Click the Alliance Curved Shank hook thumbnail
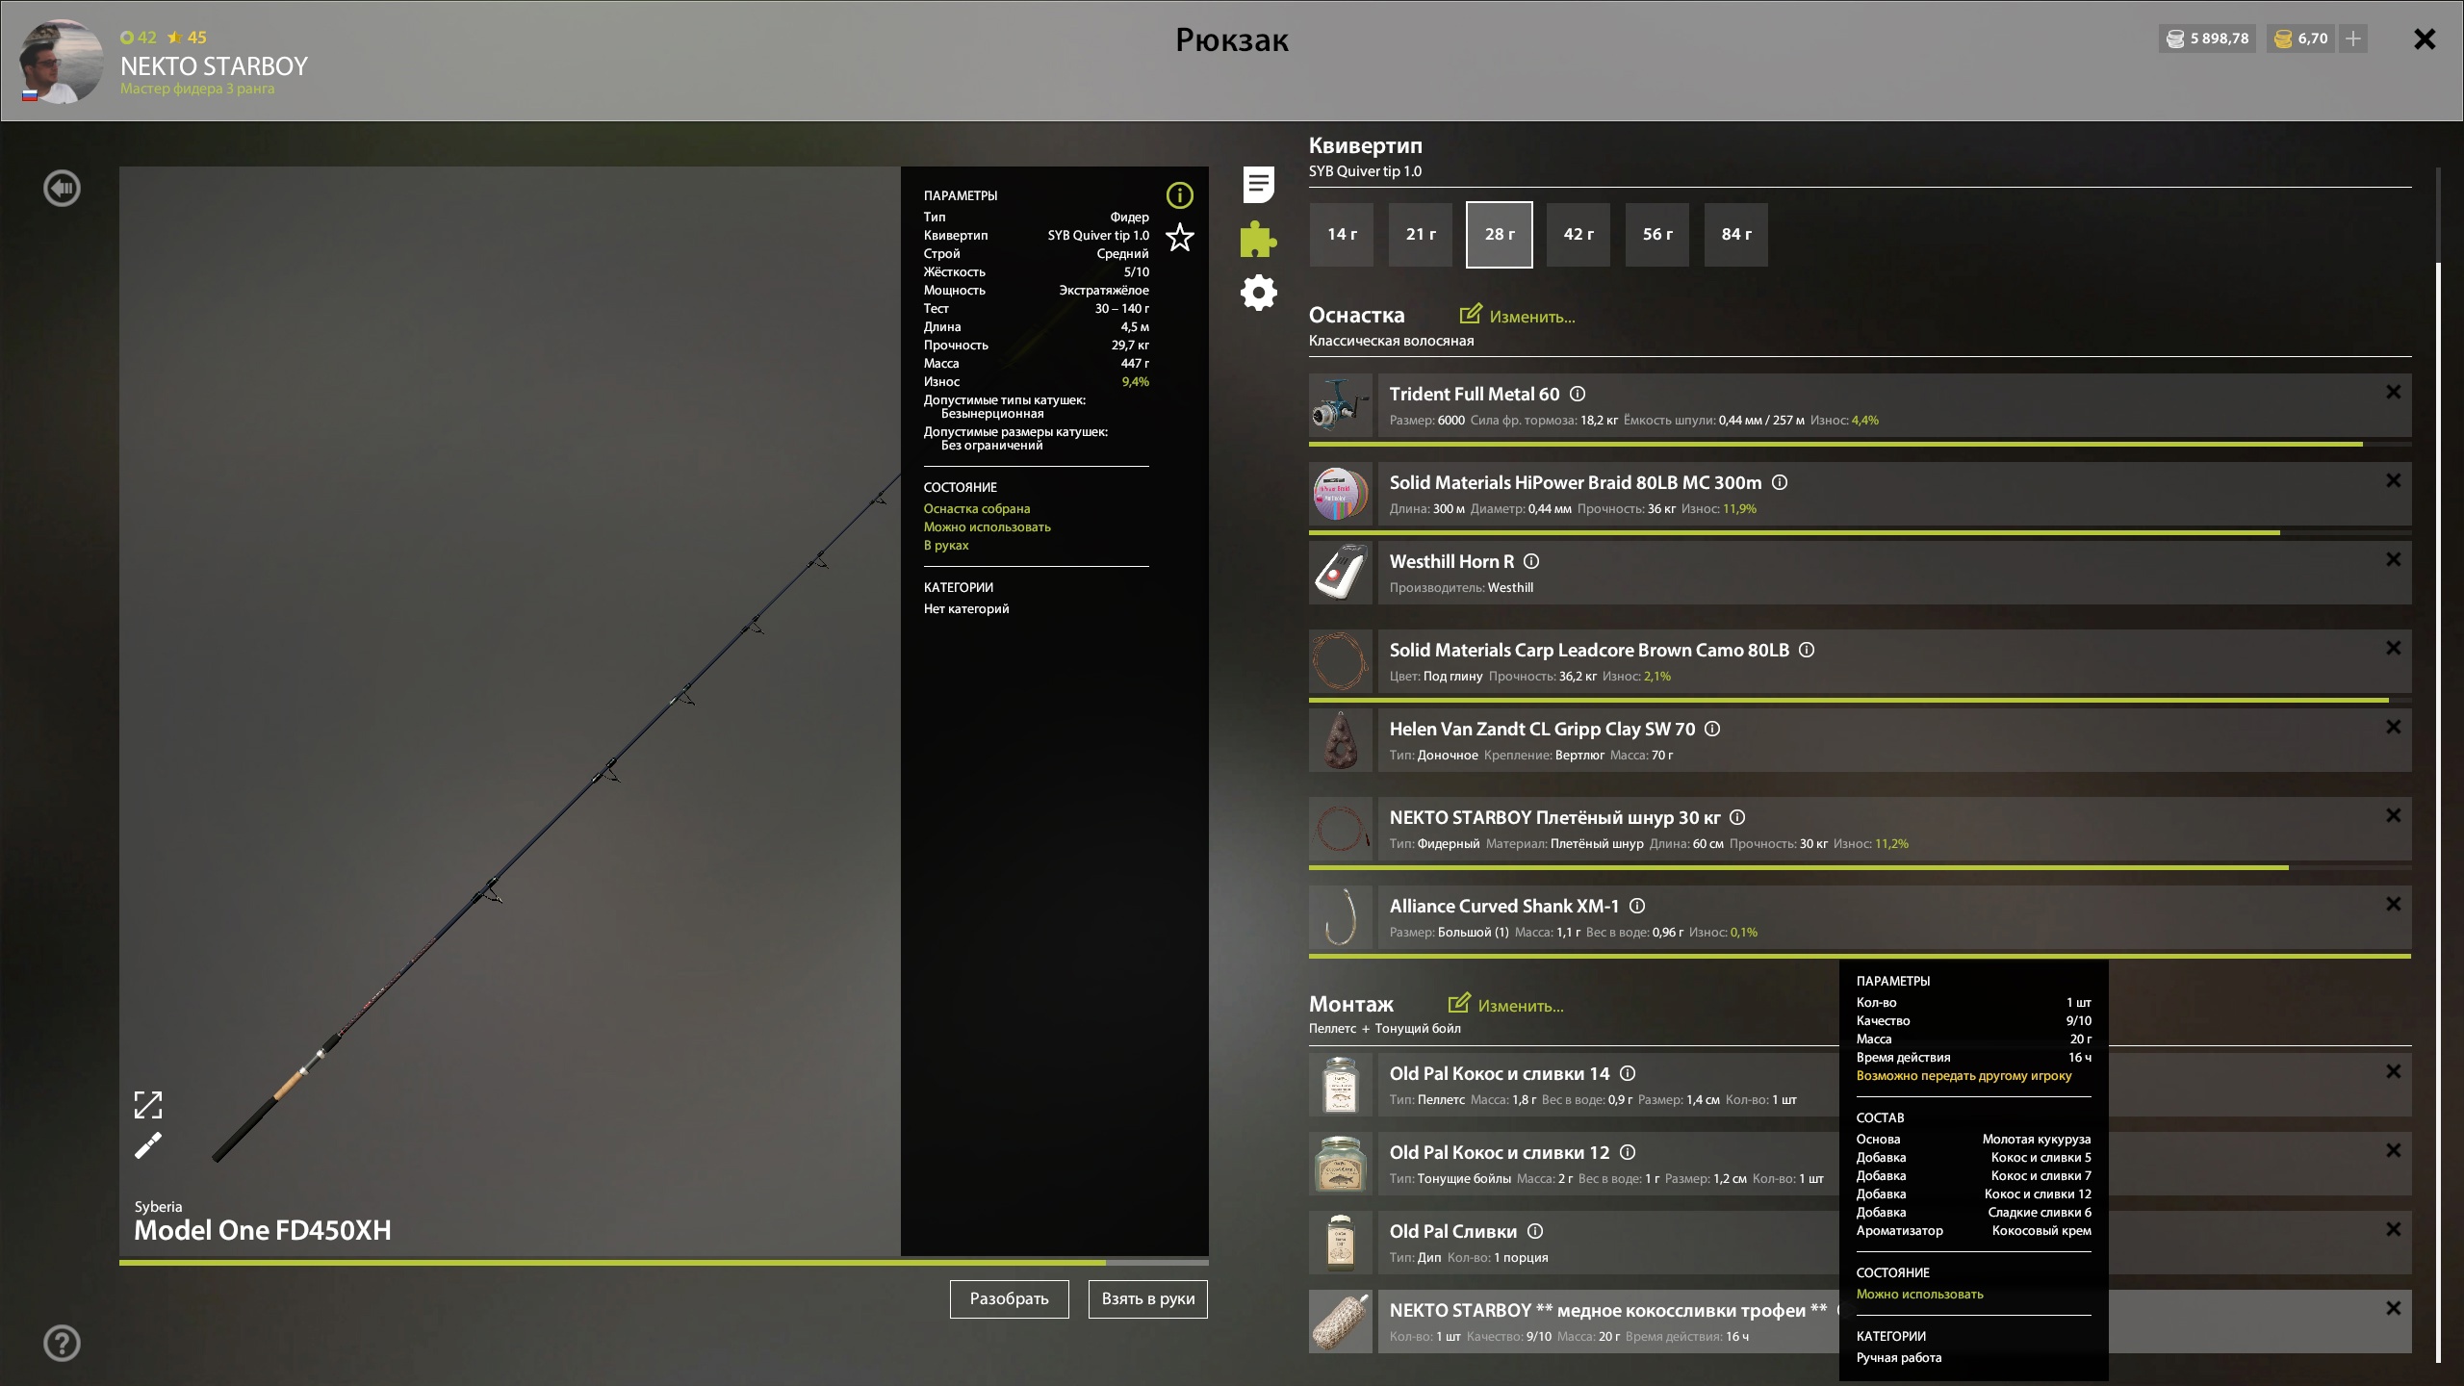2464x1386 pixels. 1341,917
